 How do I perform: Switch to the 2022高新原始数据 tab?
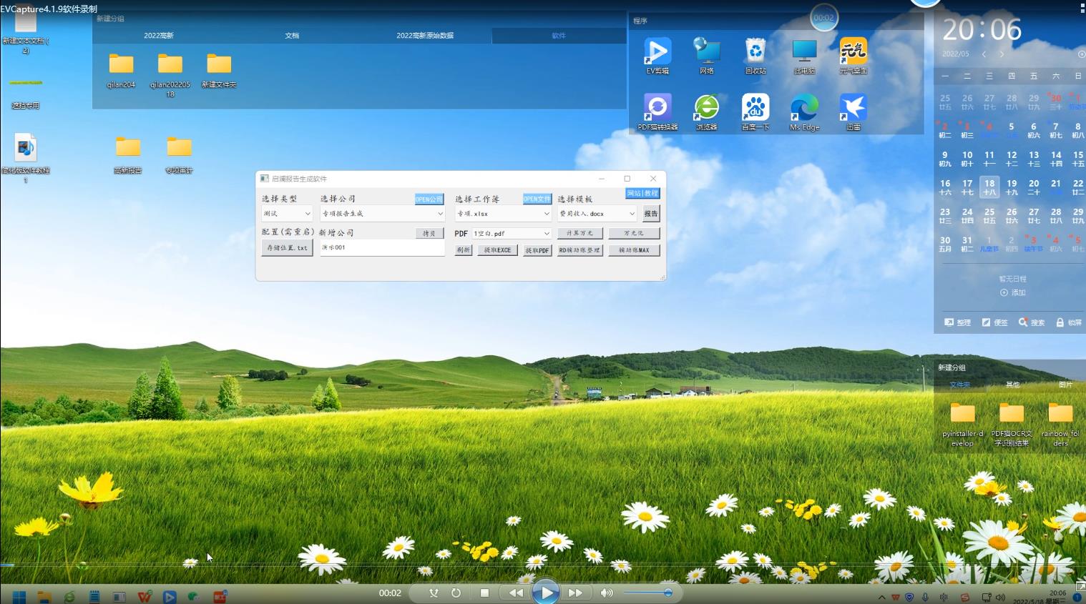(x=425, y=35)
